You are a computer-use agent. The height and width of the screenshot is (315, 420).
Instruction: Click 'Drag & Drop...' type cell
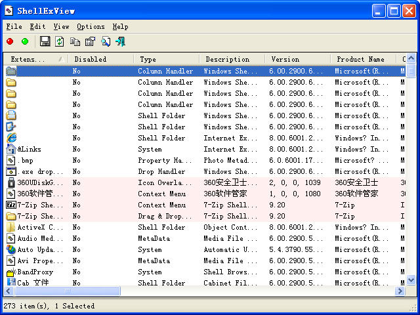coord(165,216)
